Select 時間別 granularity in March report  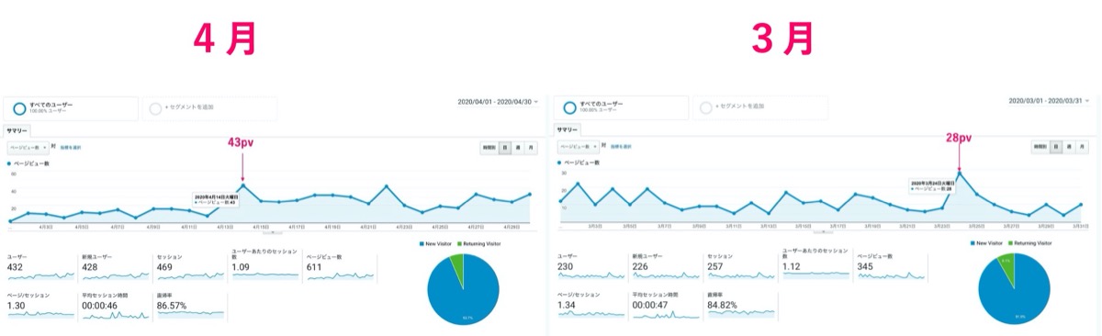coord(1040,146)
